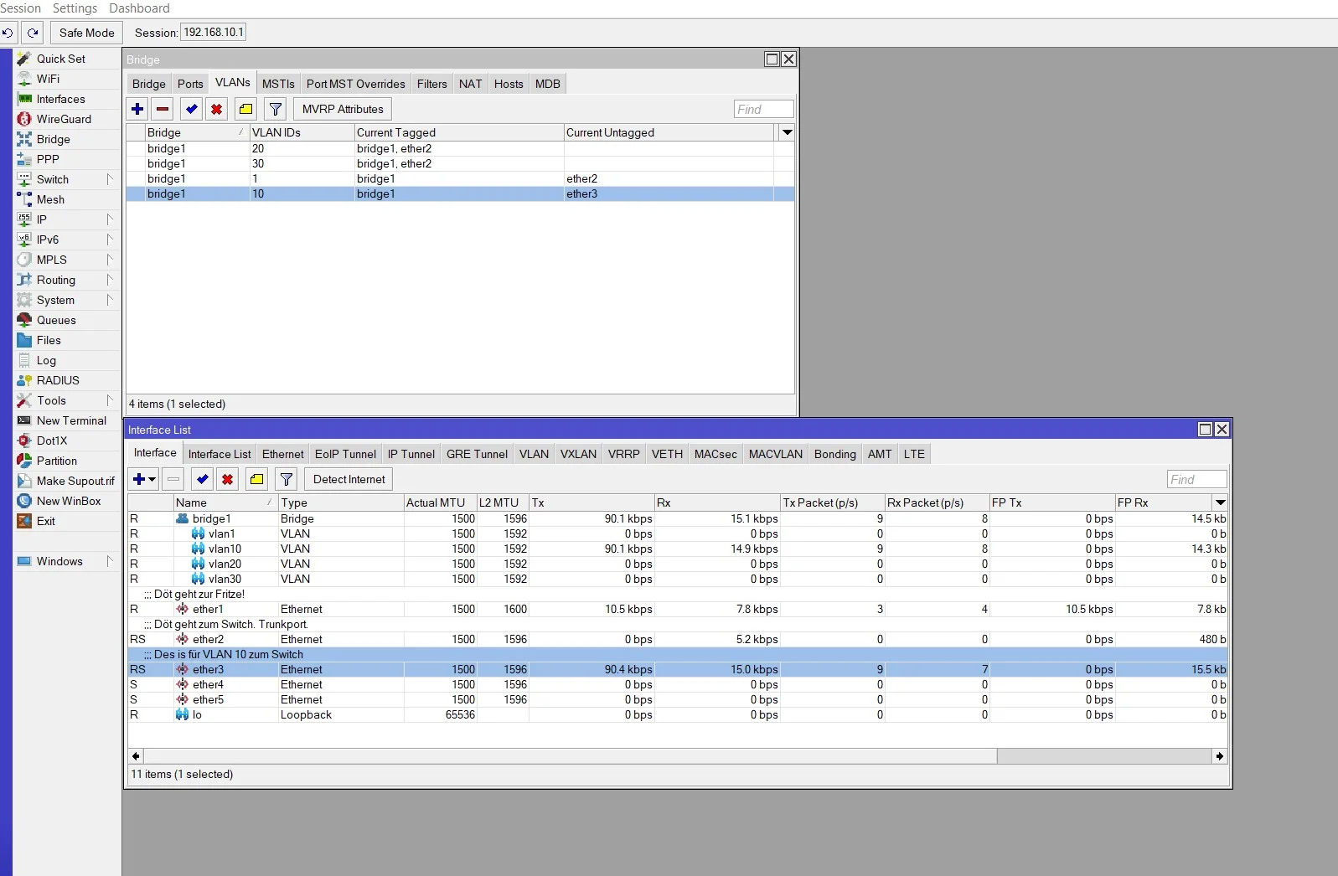Add new VLAN entry in Bridge window

[138, 109]
